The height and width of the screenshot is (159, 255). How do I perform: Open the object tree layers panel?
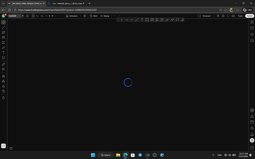tap(252, 34)
